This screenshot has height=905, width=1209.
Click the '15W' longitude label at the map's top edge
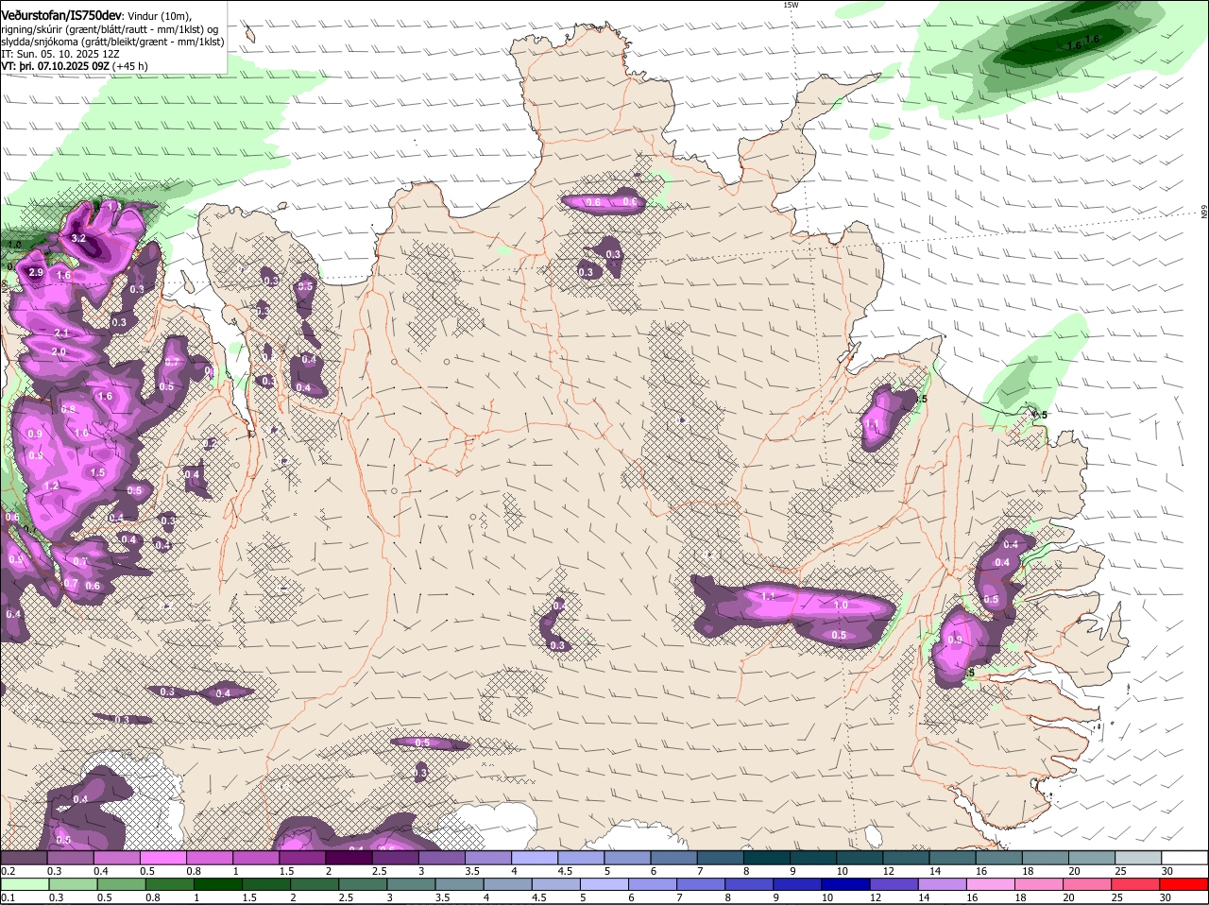[x=791, y=5]
